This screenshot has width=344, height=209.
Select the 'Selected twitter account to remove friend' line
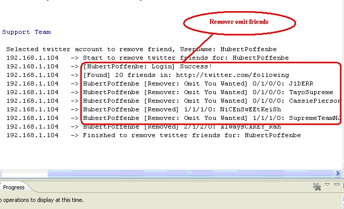pos(141,49)
